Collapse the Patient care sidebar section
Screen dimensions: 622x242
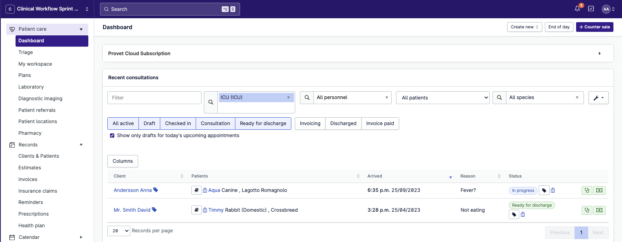point(81,29)
